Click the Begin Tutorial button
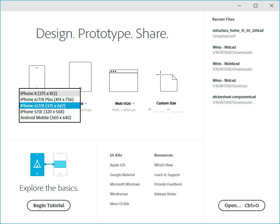The height and width of the screenshot is (224, 280). point(49,205)
